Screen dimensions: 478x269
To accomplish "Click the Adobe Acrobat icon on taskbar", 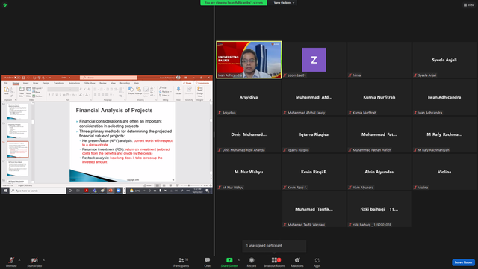I will point(87,191).
